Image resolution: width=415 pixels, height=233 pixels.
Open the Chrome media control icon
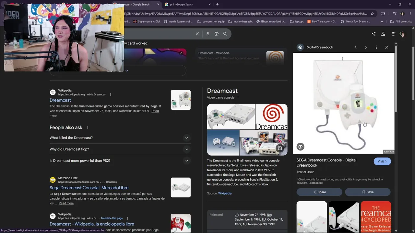point(394,14)
